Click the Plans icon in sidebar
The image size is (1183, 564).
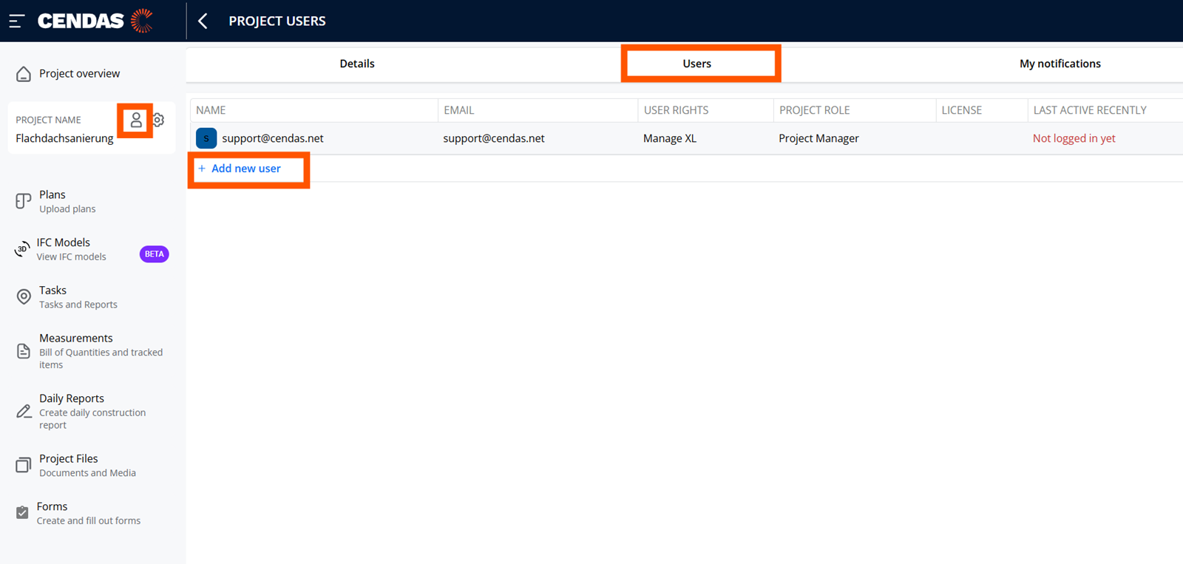coord(24,201)
